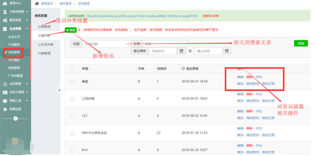The image size is (317, 156).
Task: Check the checkbox for row 中科大化学系主任
Action: 73,133
